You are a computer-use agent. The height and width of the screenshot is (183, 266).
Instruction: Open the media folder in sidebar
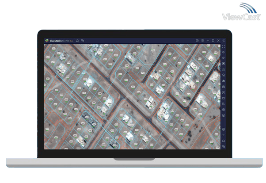(224, 98)
